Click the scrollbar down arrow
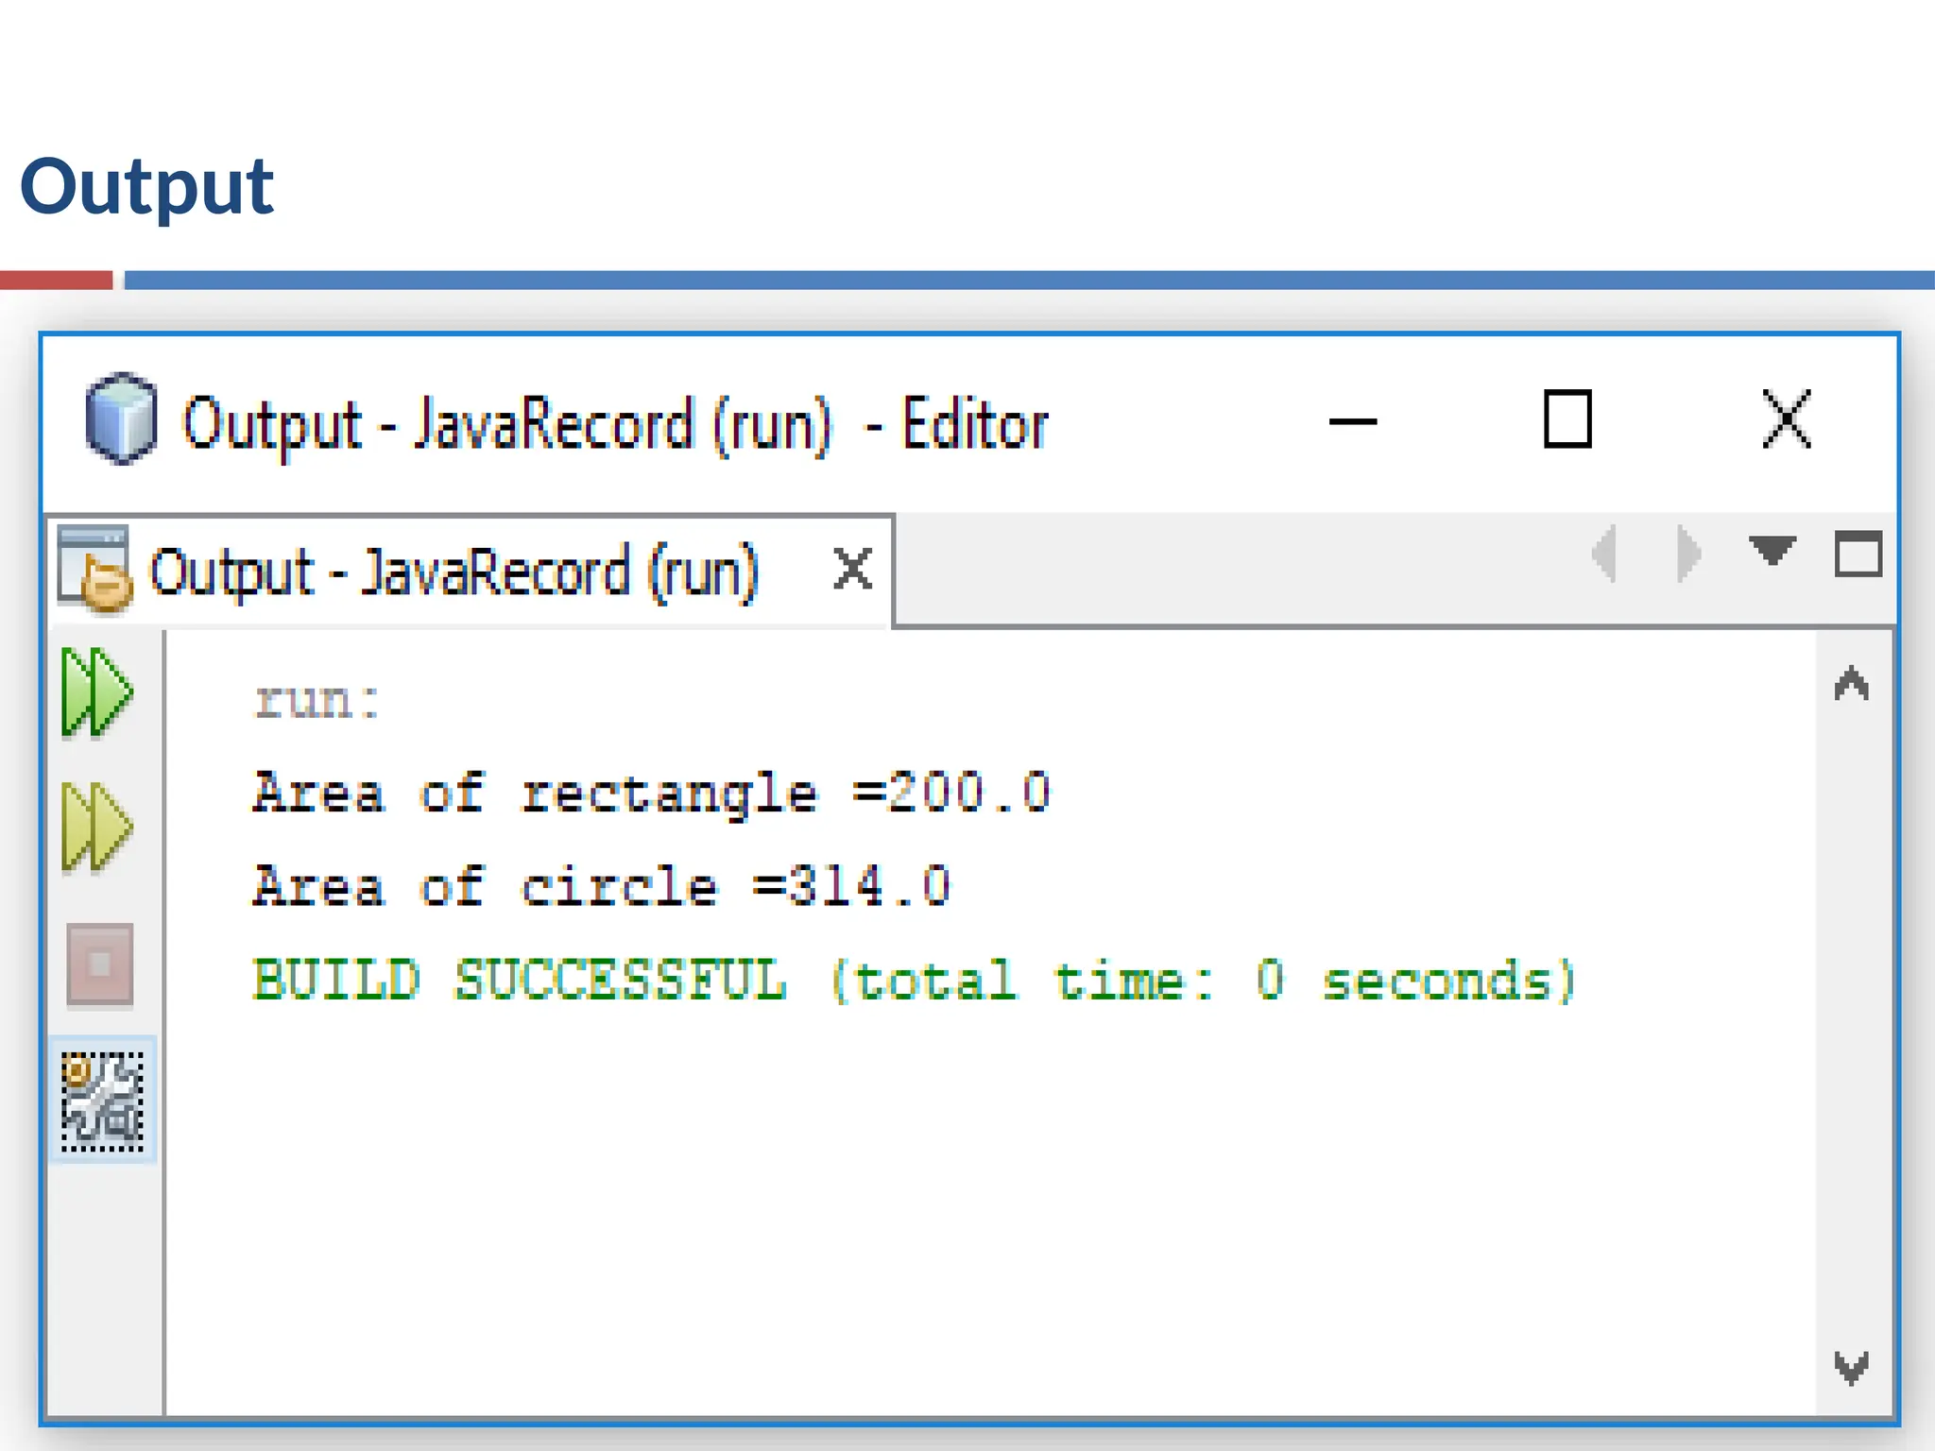This screenshot has width=1935, height=1451. click(1851, 1367)
